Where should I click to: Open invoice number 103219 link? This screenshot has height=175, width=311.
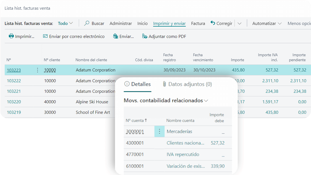pyautogui.click(x=14, y=112)
